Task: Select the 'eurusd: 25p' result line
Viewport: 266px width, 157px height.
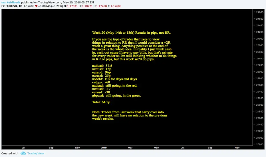Action: pos(101,76)
